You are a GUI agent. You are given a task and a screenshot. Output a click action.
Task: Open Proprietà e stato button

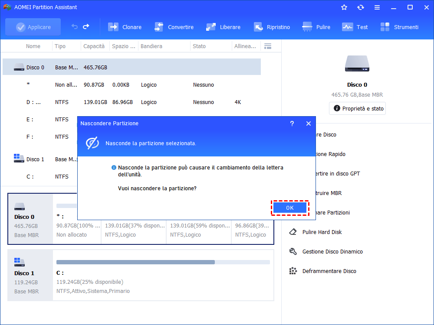point(357,108)
